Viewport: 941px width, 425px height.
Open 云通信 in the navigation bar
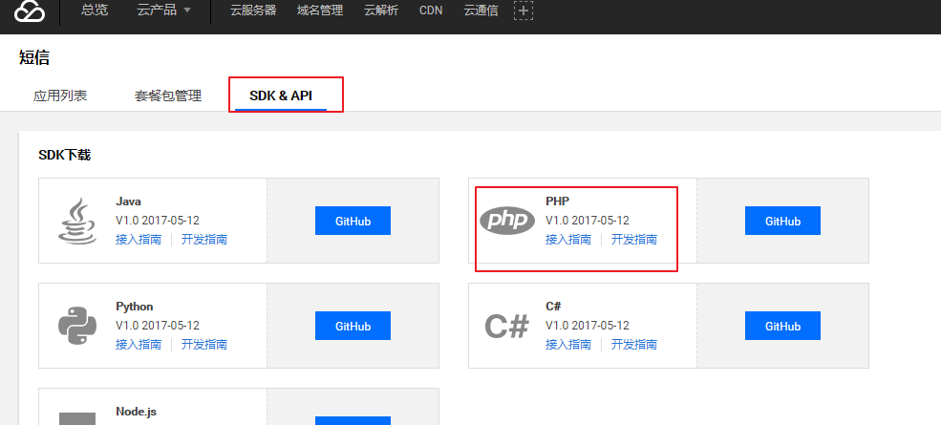click(481, 11)
